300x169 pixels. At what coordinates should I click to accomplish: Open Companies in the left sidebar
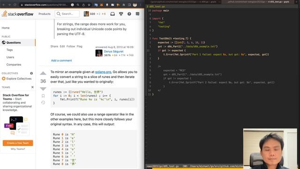click(x=14, y=65)
